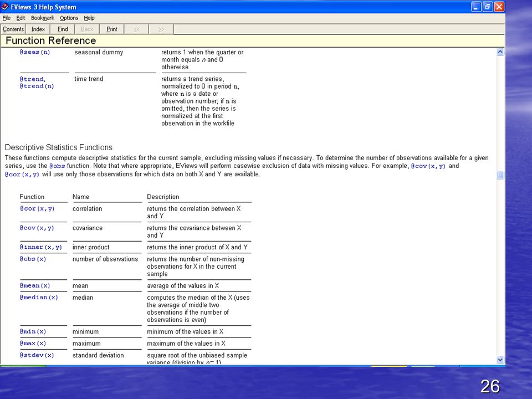Click the "correlation" name cell
532x399 pixels.
click(x=87, y=209)
